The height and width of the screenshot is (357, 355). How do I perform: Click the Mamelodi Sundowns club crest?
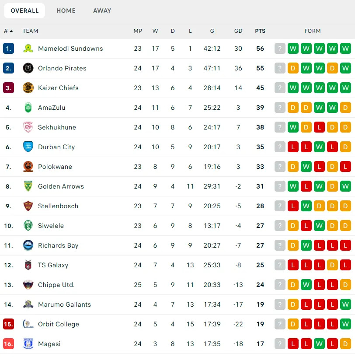point(28,49)
